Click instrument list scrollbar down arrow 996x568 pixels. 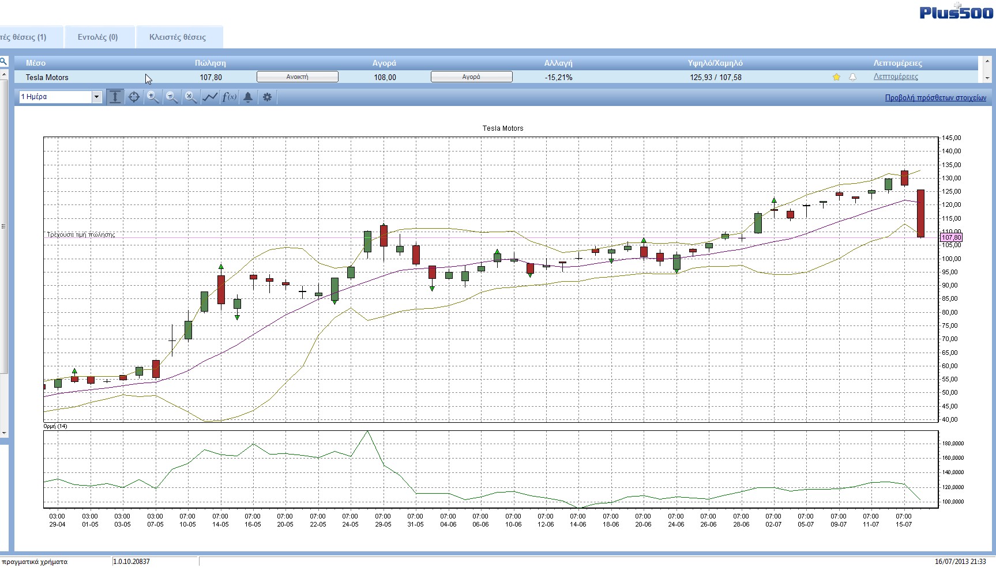click(x=987, y=78)
